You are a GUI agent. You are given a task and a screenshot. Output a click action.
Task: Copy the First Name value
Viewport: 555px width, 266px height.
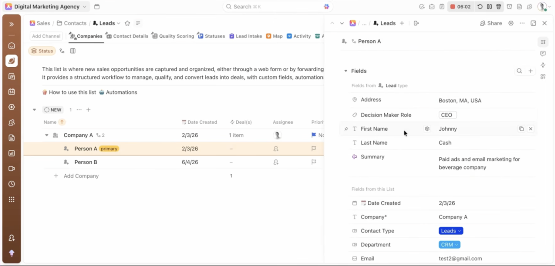(521, 129)
